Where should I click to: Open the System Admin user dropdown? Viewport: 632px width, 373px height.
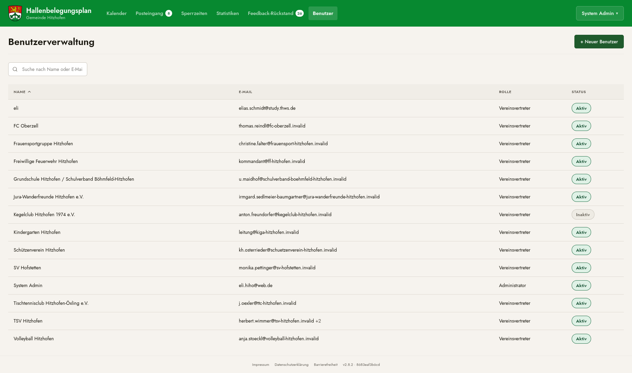[x=600, y=13]
